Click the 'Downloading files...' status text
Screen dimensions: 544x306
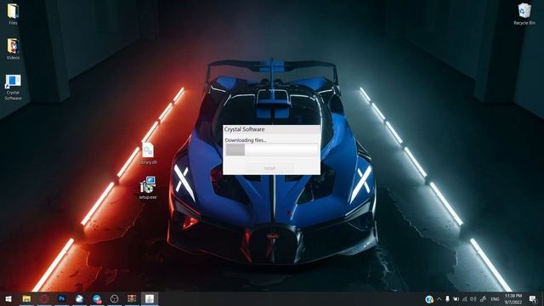click(x=246, y=140)
